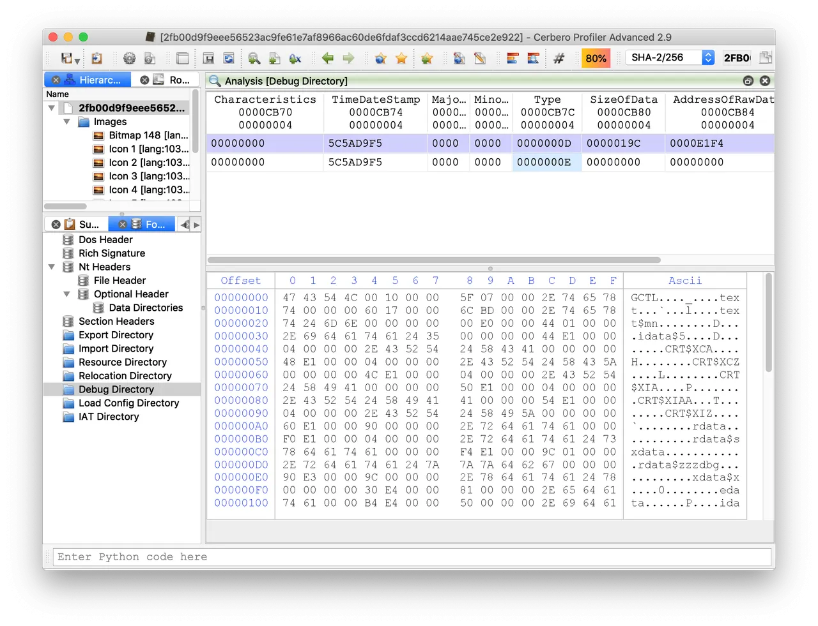Click the 80% risk indicator
Screen dimensions: 818x626
[596, 58]
